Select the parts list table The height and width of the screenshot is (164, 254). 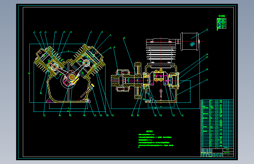217,124
